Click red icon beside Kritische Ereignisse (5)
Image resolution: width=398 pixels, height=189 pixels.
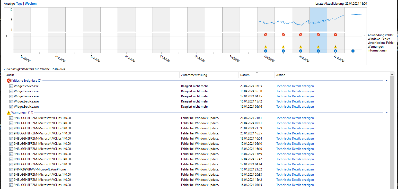(9, 81)
